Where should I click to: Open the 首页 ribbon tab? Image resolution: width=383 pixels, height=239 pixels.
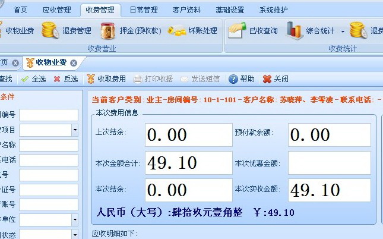pos(20,10)
